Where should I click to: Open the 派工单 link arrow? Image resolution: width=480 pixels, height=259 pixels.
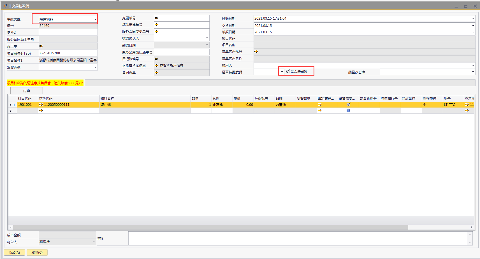pyautogui.click(x=41, y=46)
